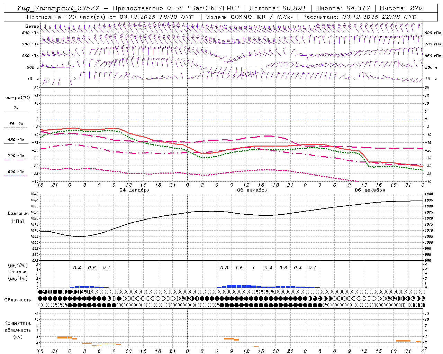Click the 05 декабря date label
443x354 pixels.
tap(252, 190)
